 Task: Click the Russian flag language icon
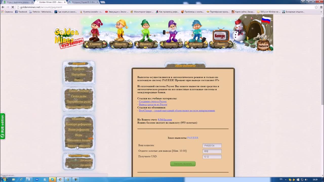pyautogui.click(x=266, y=20)
